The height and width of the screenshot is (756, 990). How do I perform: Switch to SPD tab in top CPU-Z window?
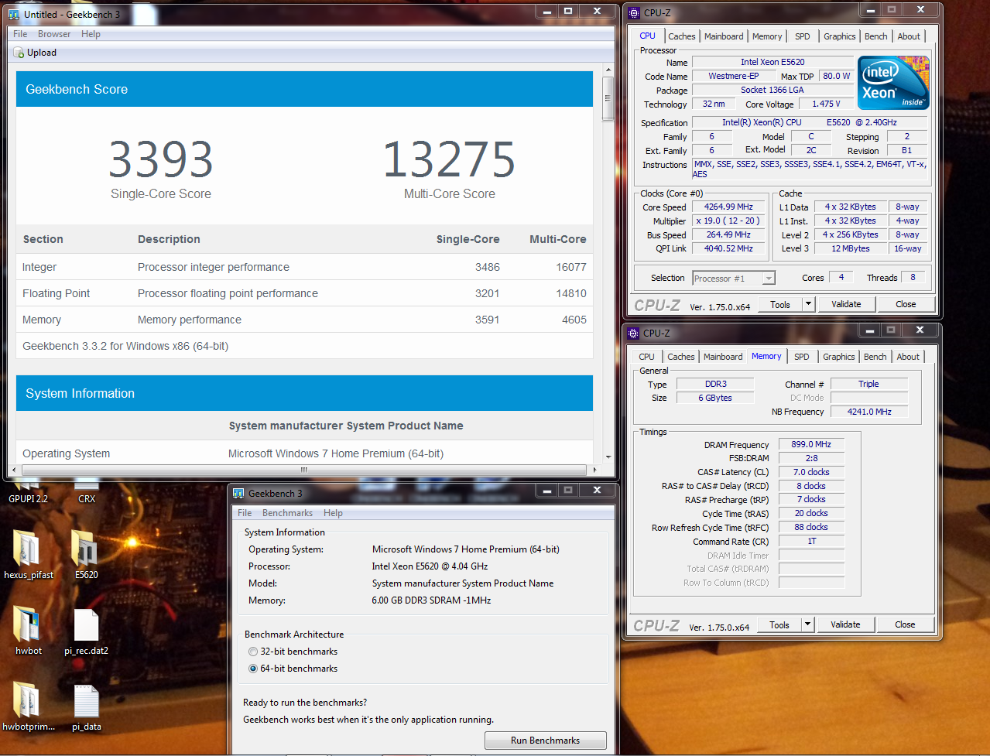803,36
